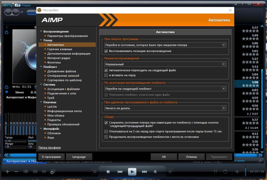Click the central Play button
267x180 pixels.
[x=132, y=172]
